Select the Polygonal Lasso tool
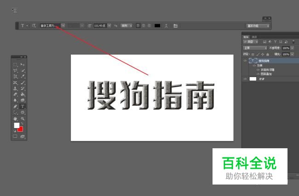The width and height of the screenshot is (299, 196). tap(15, 71)
